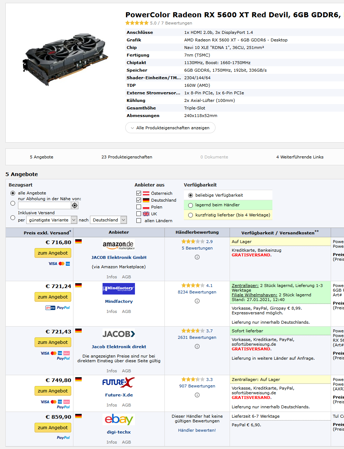344x449 pixels.
Task: Click 'zum Angebot' for the Mindfactory offer
Action: [x=53, y=297]
